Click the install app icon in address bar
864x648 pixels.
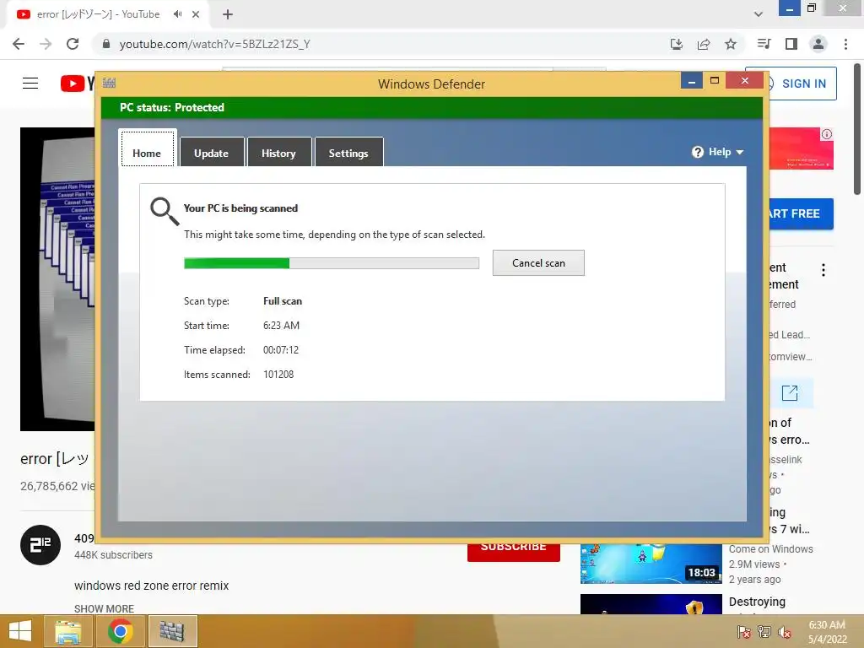[676, 44]
